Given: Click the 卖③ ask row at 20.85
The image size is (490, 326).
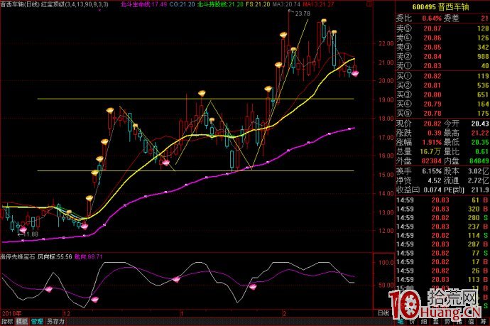Looking at the screenshot, I should [442, 47].
